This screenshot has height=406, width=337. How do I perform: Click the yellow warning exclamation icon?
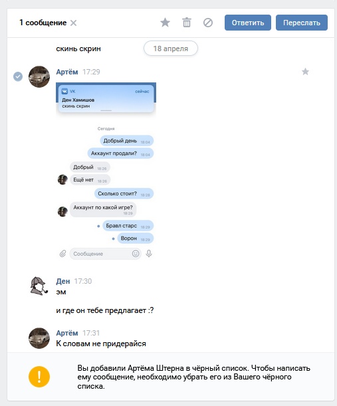(39, 377)
